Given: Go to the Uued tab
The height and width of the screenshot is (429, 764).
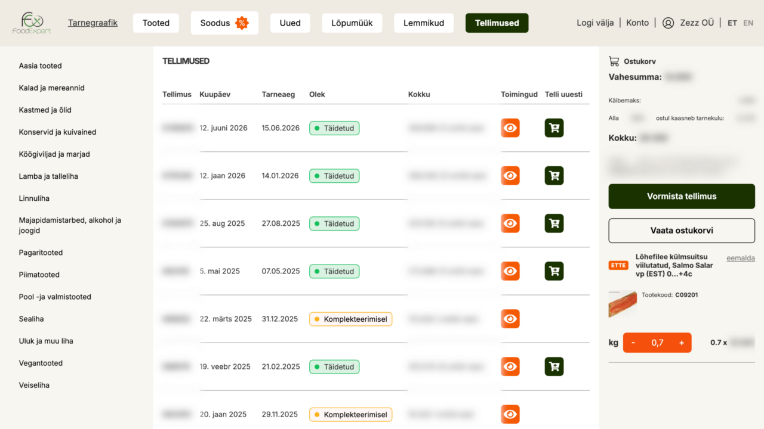Looking at the screenshot, I should [290, 23].
